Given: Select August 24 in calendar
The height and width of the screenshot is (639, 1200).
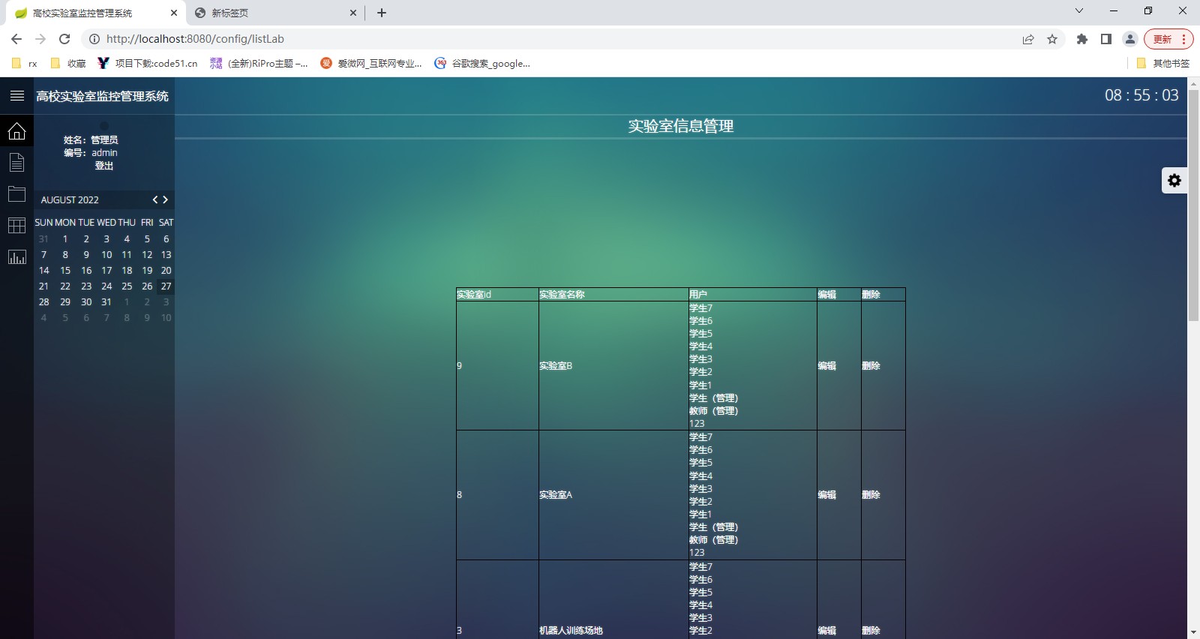Looking at the screenshot, I should click(106, 286).
